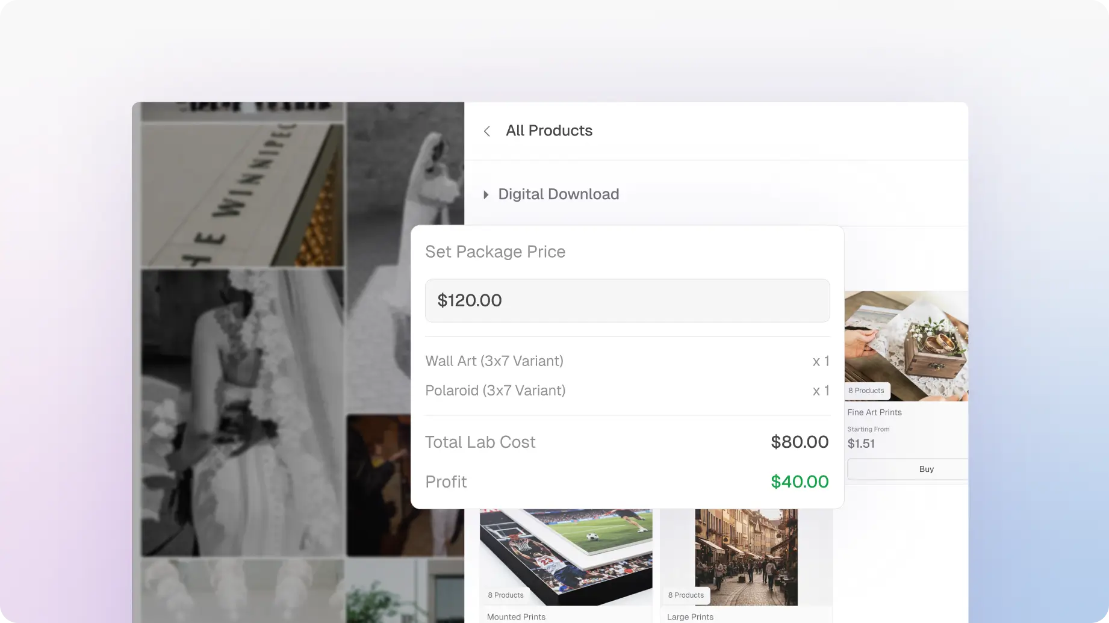Select the All Products heading
Viewport: 1109px width, 623px height.
549,131
